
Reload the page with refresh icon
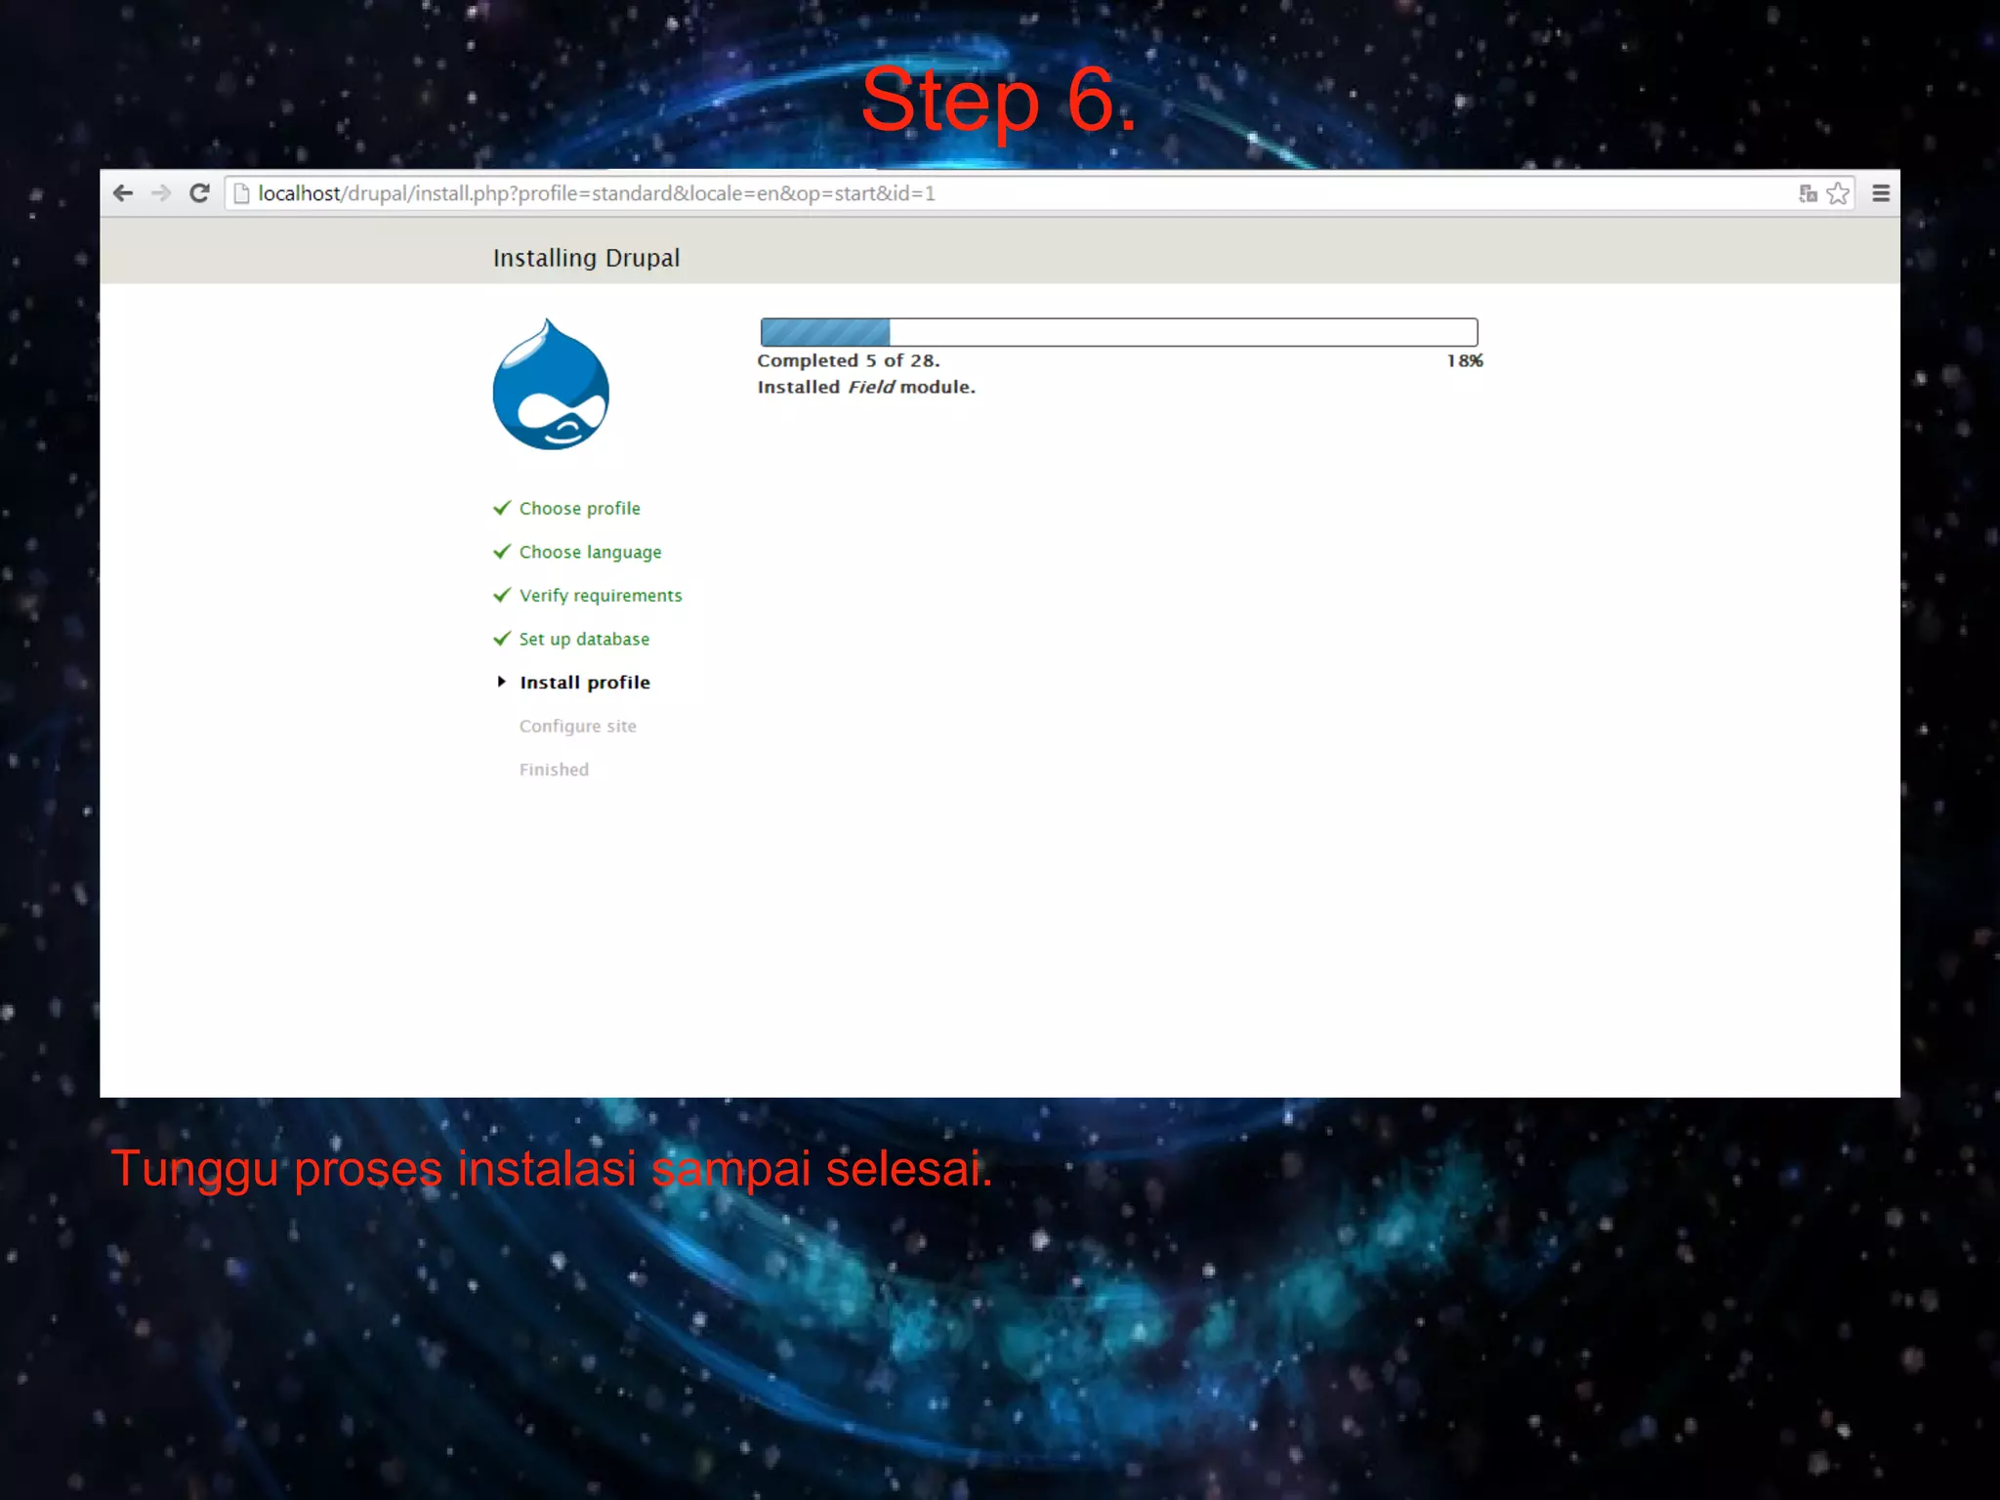(x=199, y=193)
